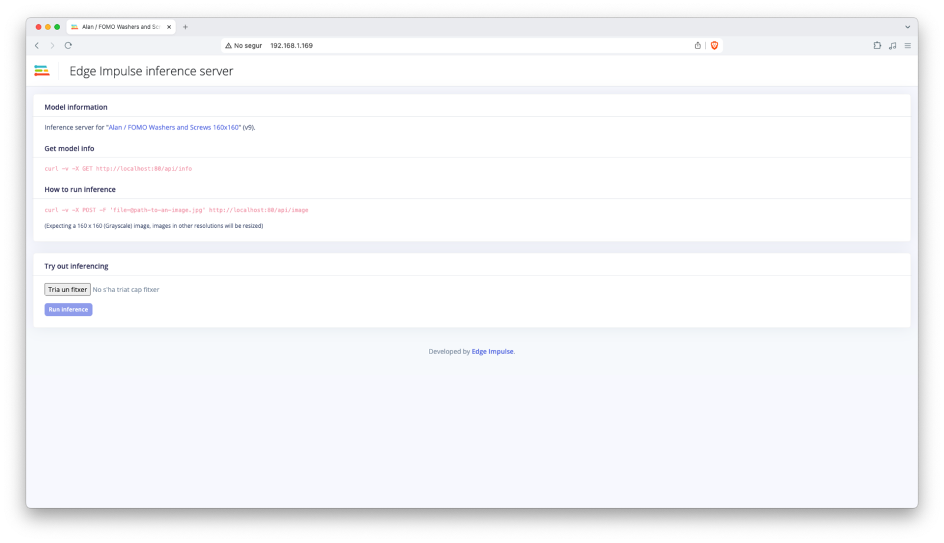Select the Alan / FOMO Washers tab

(121, 27)
